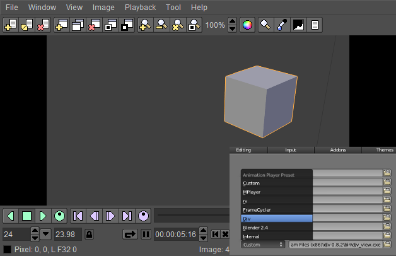Open the playback speed dropdown arrow

tap(45, 235)
